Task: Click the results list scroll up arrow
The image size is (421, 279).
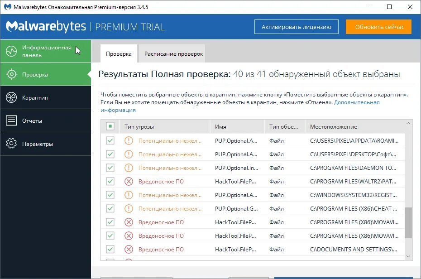Action: (x=408, y=123)
